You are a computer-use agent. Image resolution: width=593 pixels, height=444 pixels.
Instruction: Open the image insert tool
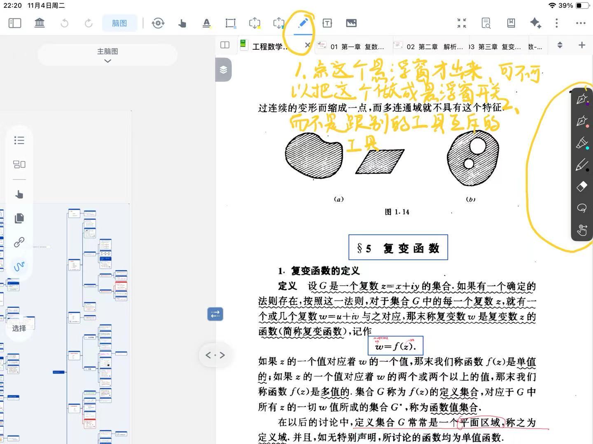(351, 23)
